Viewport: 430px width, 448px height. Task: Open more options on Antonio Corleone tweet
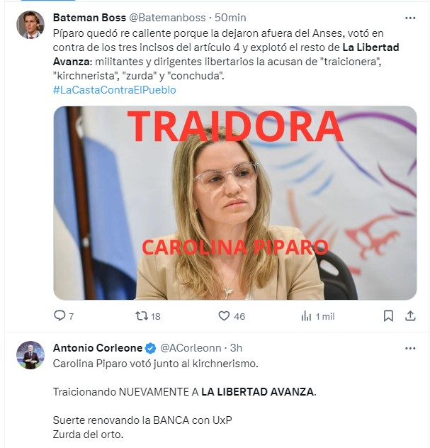point(410,348)
